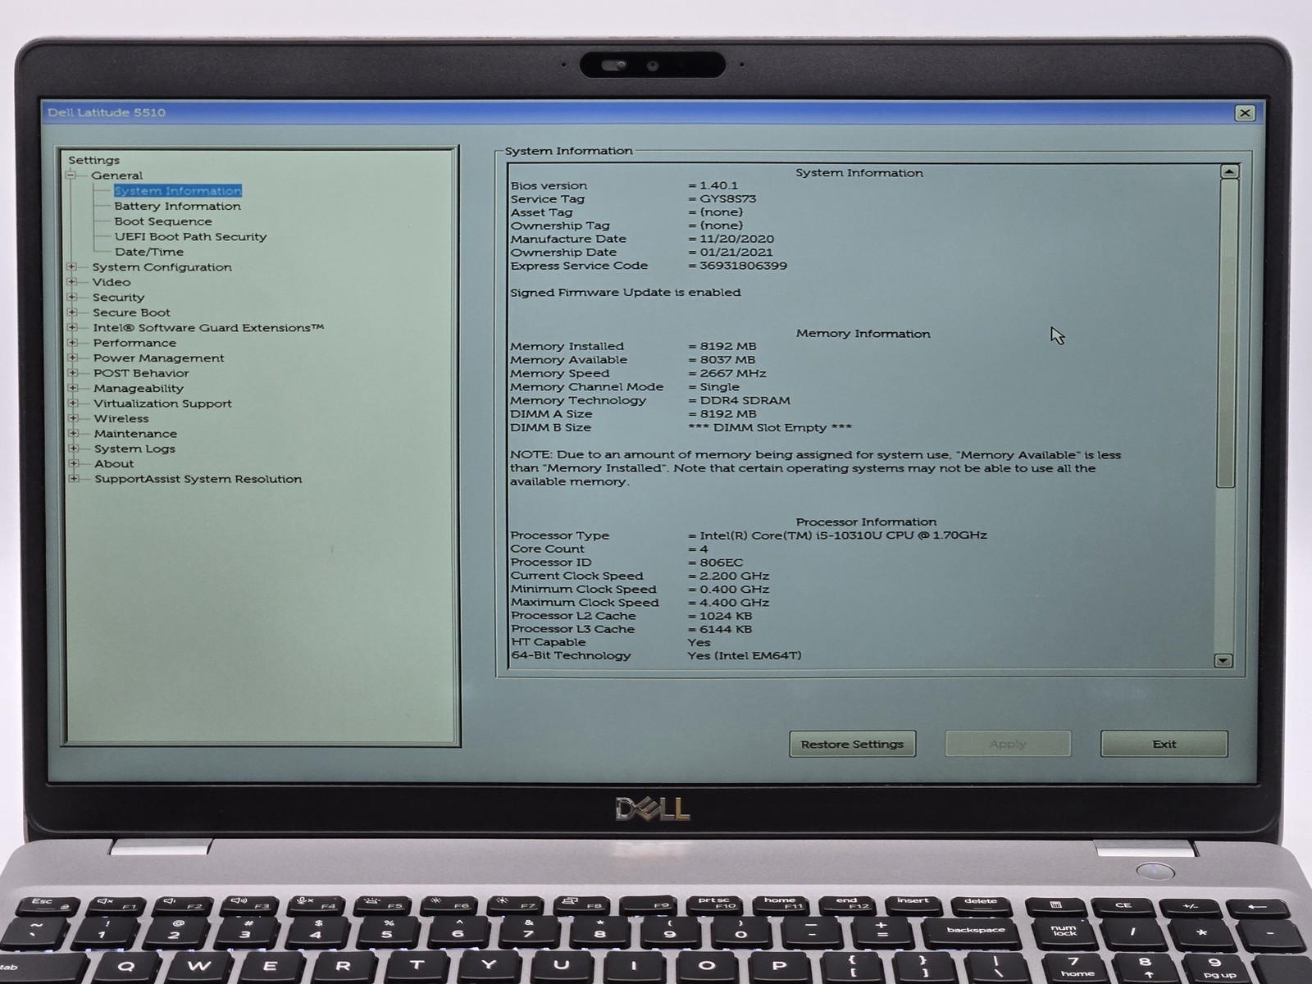
Task: Click the Exit button
Action: point(1164,744)
